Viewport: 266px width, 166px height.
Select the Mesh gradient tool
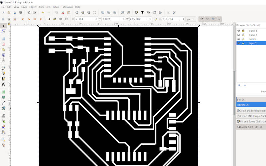[x=3, y=97]
